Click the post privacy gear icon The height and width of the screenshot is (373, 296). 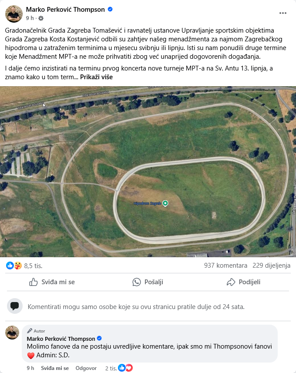coord(41,18)
